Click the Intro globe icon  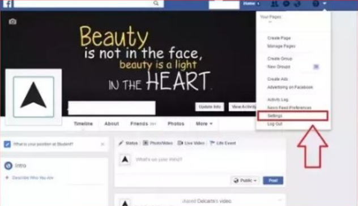point(8,166)
